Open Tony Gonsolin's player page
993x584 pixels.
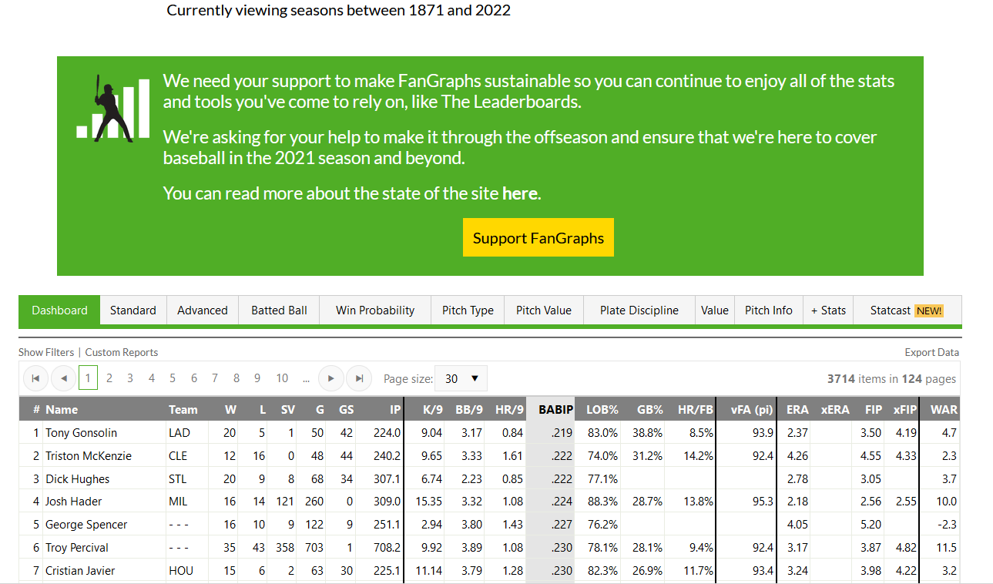click(81, 433)
